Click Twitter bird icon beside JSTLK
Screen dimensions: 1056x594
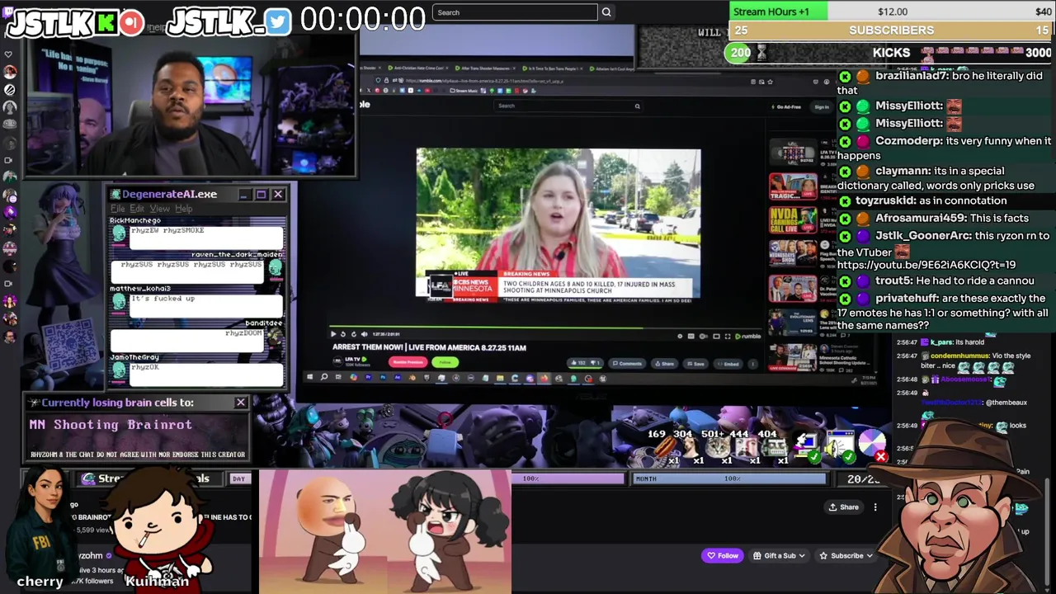click(x=279, y=22)
